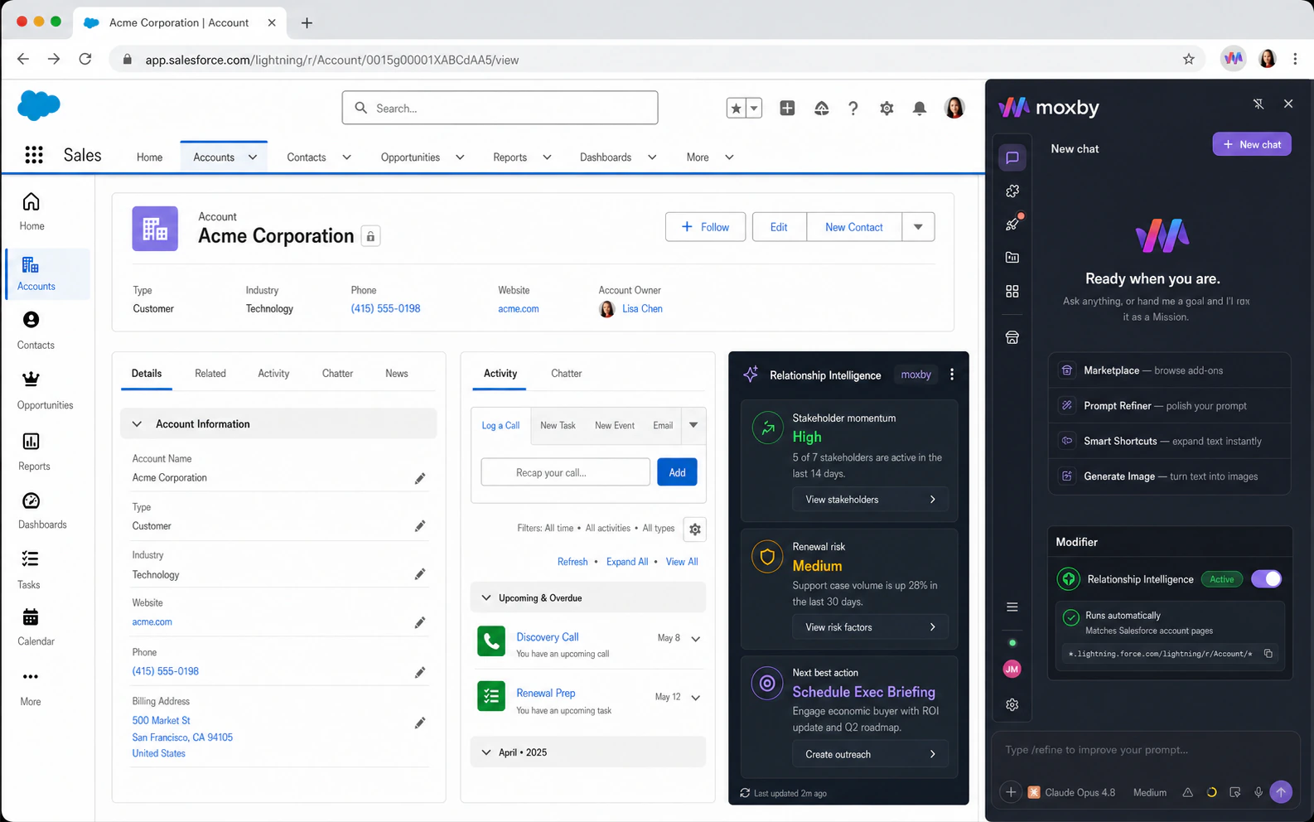Open the folder chart icon in moxby sidebar
Viewport: 1314px width, 822px height.
tap(1012, 258)
